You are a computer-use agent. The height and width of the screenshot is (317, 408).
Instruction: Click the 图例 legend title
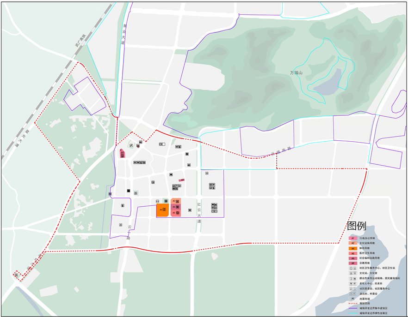357,226
